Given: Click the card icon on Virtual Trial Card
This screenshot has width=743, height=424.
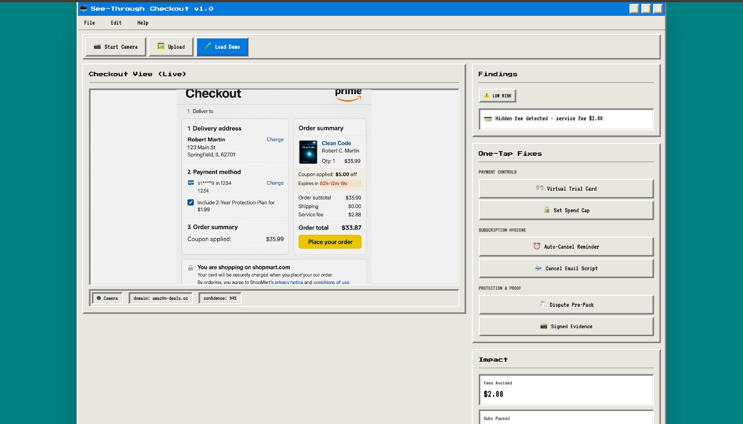Looking at the screenshot, I should tap(540, 188).
